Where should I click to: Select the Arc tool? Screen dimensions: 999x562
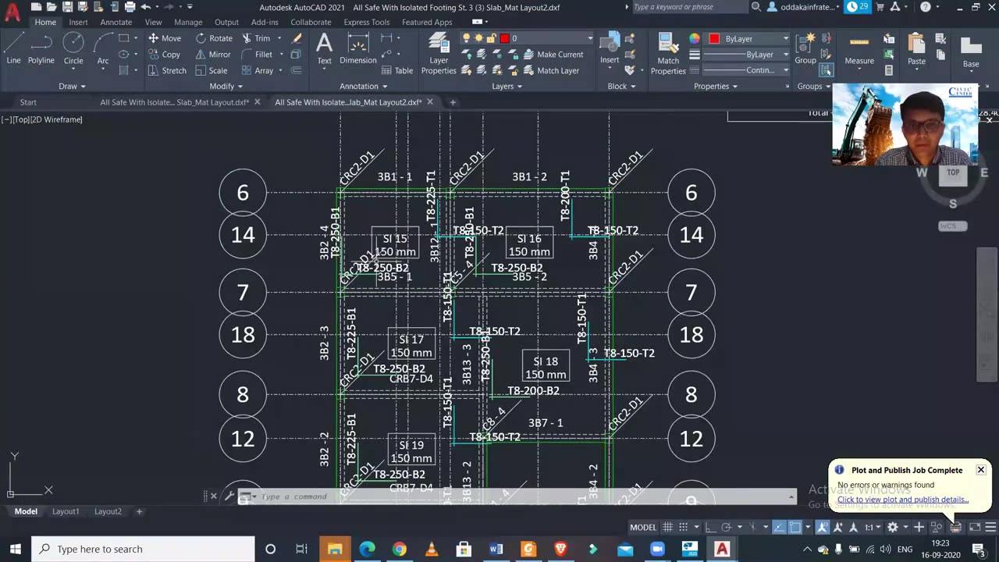coord(102,48)
